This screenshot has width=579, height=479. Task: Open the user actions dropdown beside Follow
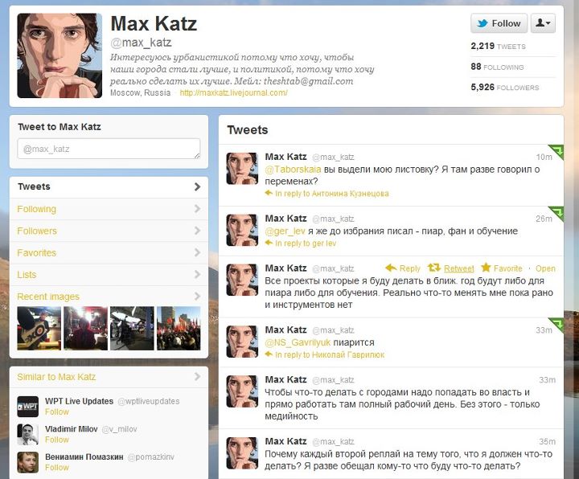click(543, 23)
